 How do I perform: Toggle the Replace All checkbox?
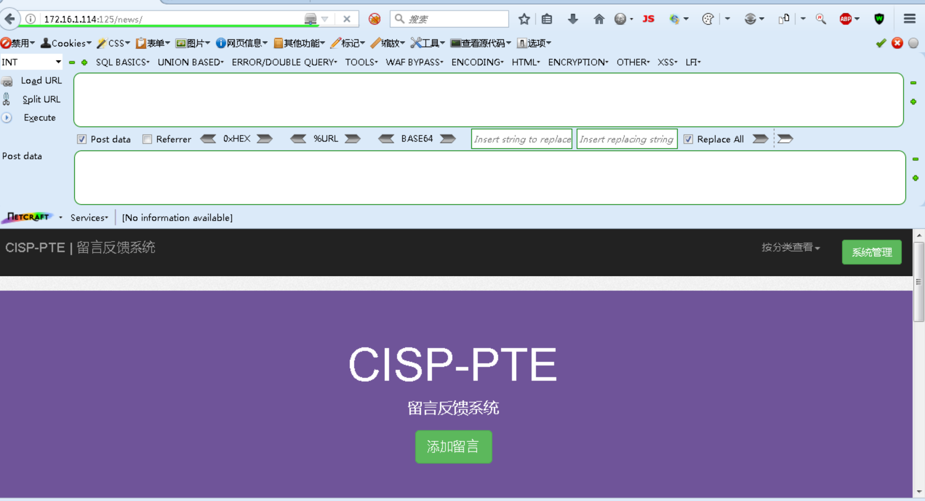688,139
